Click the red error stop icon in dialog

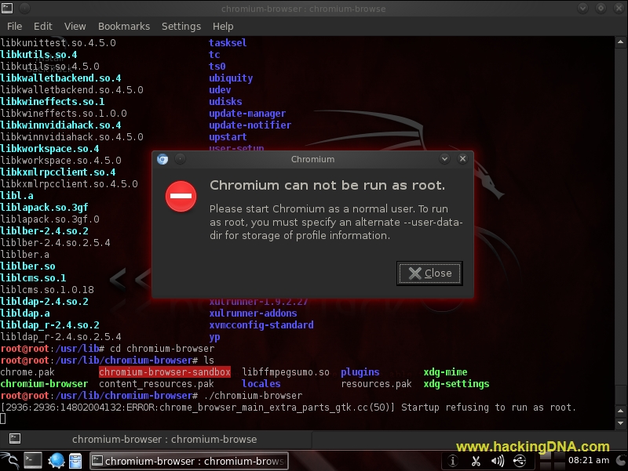(181, 197)
